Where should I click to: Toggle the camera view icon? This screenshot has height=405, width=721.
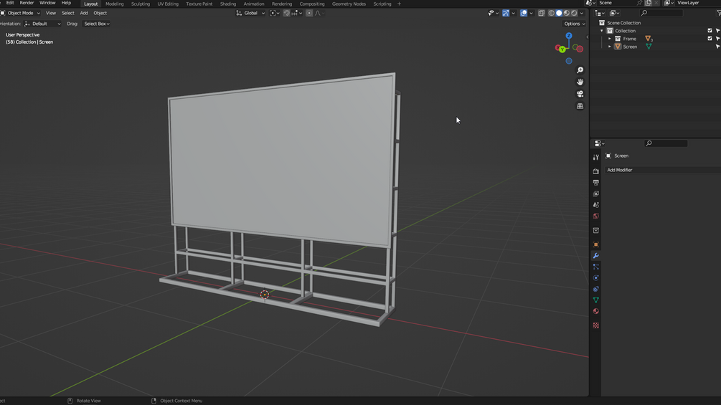coord(580,94)
